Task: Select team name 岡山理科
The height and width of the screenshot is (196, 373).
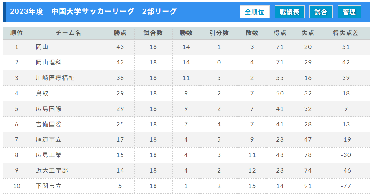Action: pos(48,63)
